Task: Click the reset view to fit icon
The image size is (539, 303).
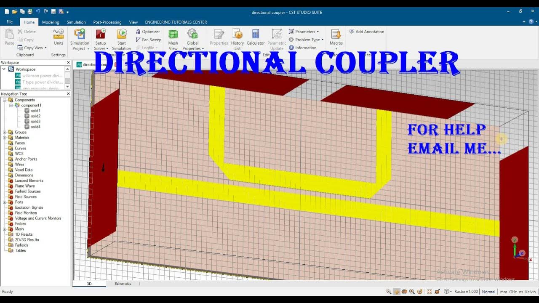Action: [x=429, y=292]
